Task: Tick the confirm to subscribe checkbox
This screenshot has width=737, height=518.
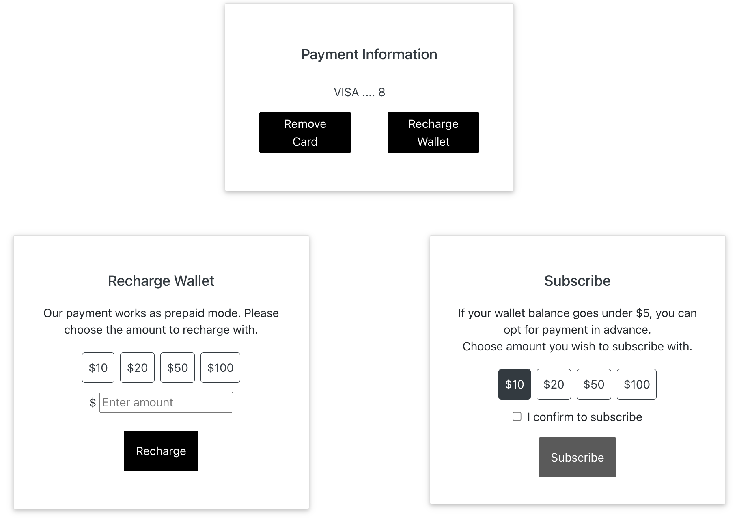Action: (x=517, y=417)
